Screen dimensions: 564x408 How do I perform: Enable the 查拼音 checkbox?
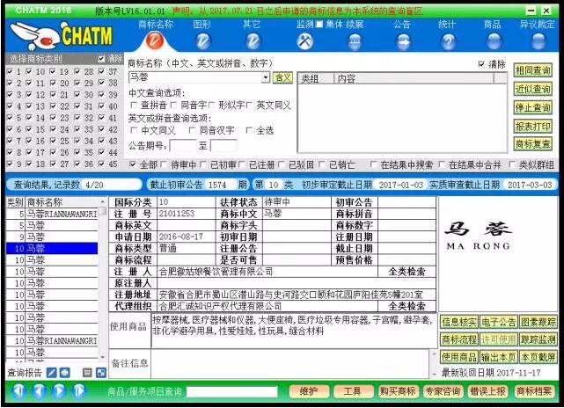134,106
